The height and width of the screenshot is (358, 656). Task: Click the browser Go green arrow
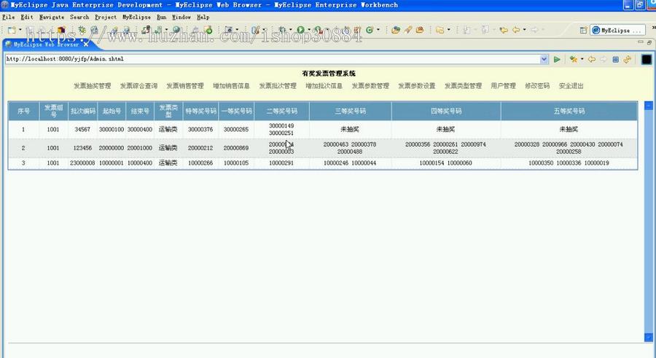pos(557,60)
